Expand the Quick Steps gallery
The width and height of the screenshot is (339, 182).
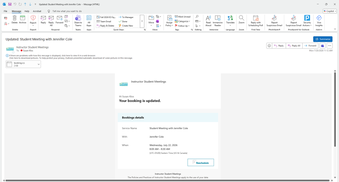pyautogui.click(x=142, y=21)
